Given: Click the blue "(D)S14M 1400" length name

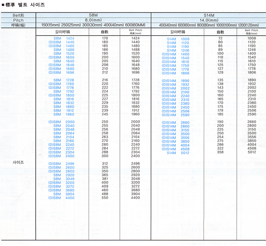Looking at the screenshot, I should (176, 54).
